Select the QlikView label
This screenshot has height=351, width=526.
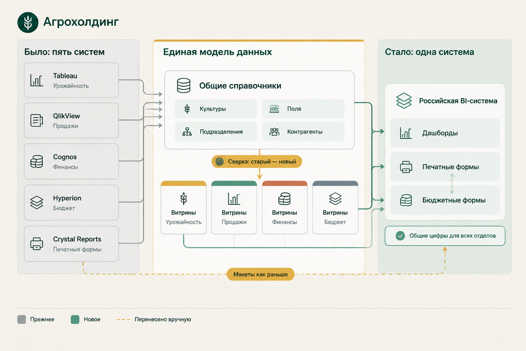click(66, 116)
